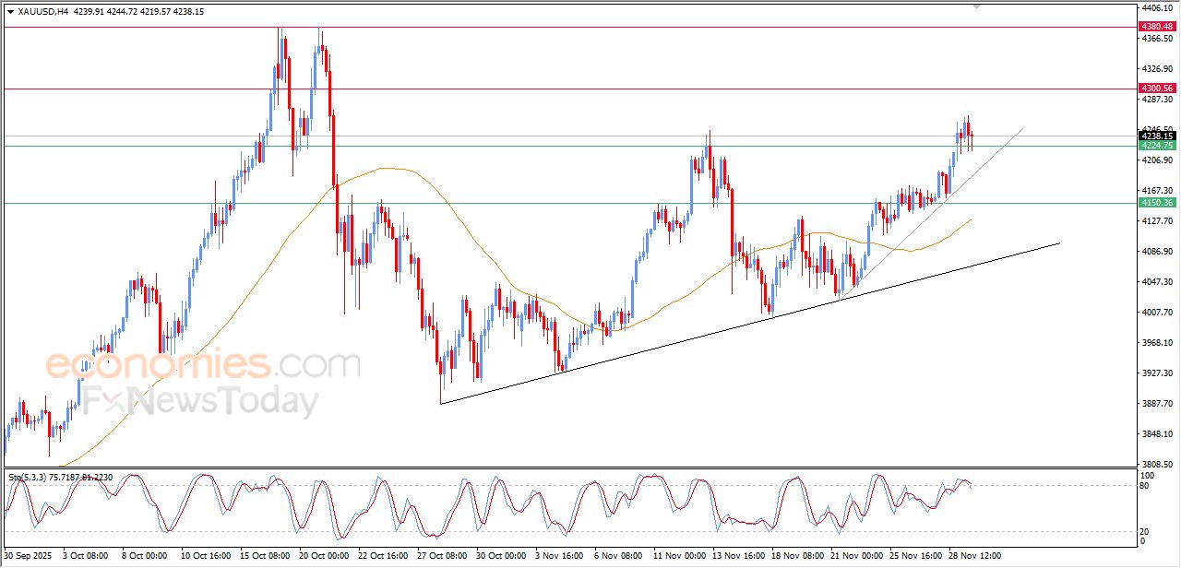Click the green 4224.75 price label
The image size is (1181, 568).
tap(1157, 146)
